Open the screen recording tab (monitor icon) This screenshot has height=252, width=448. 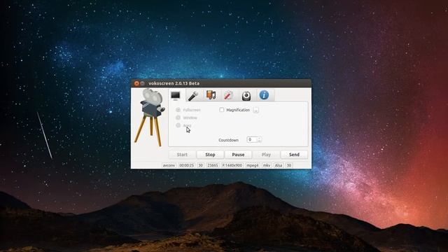[176, 95]
